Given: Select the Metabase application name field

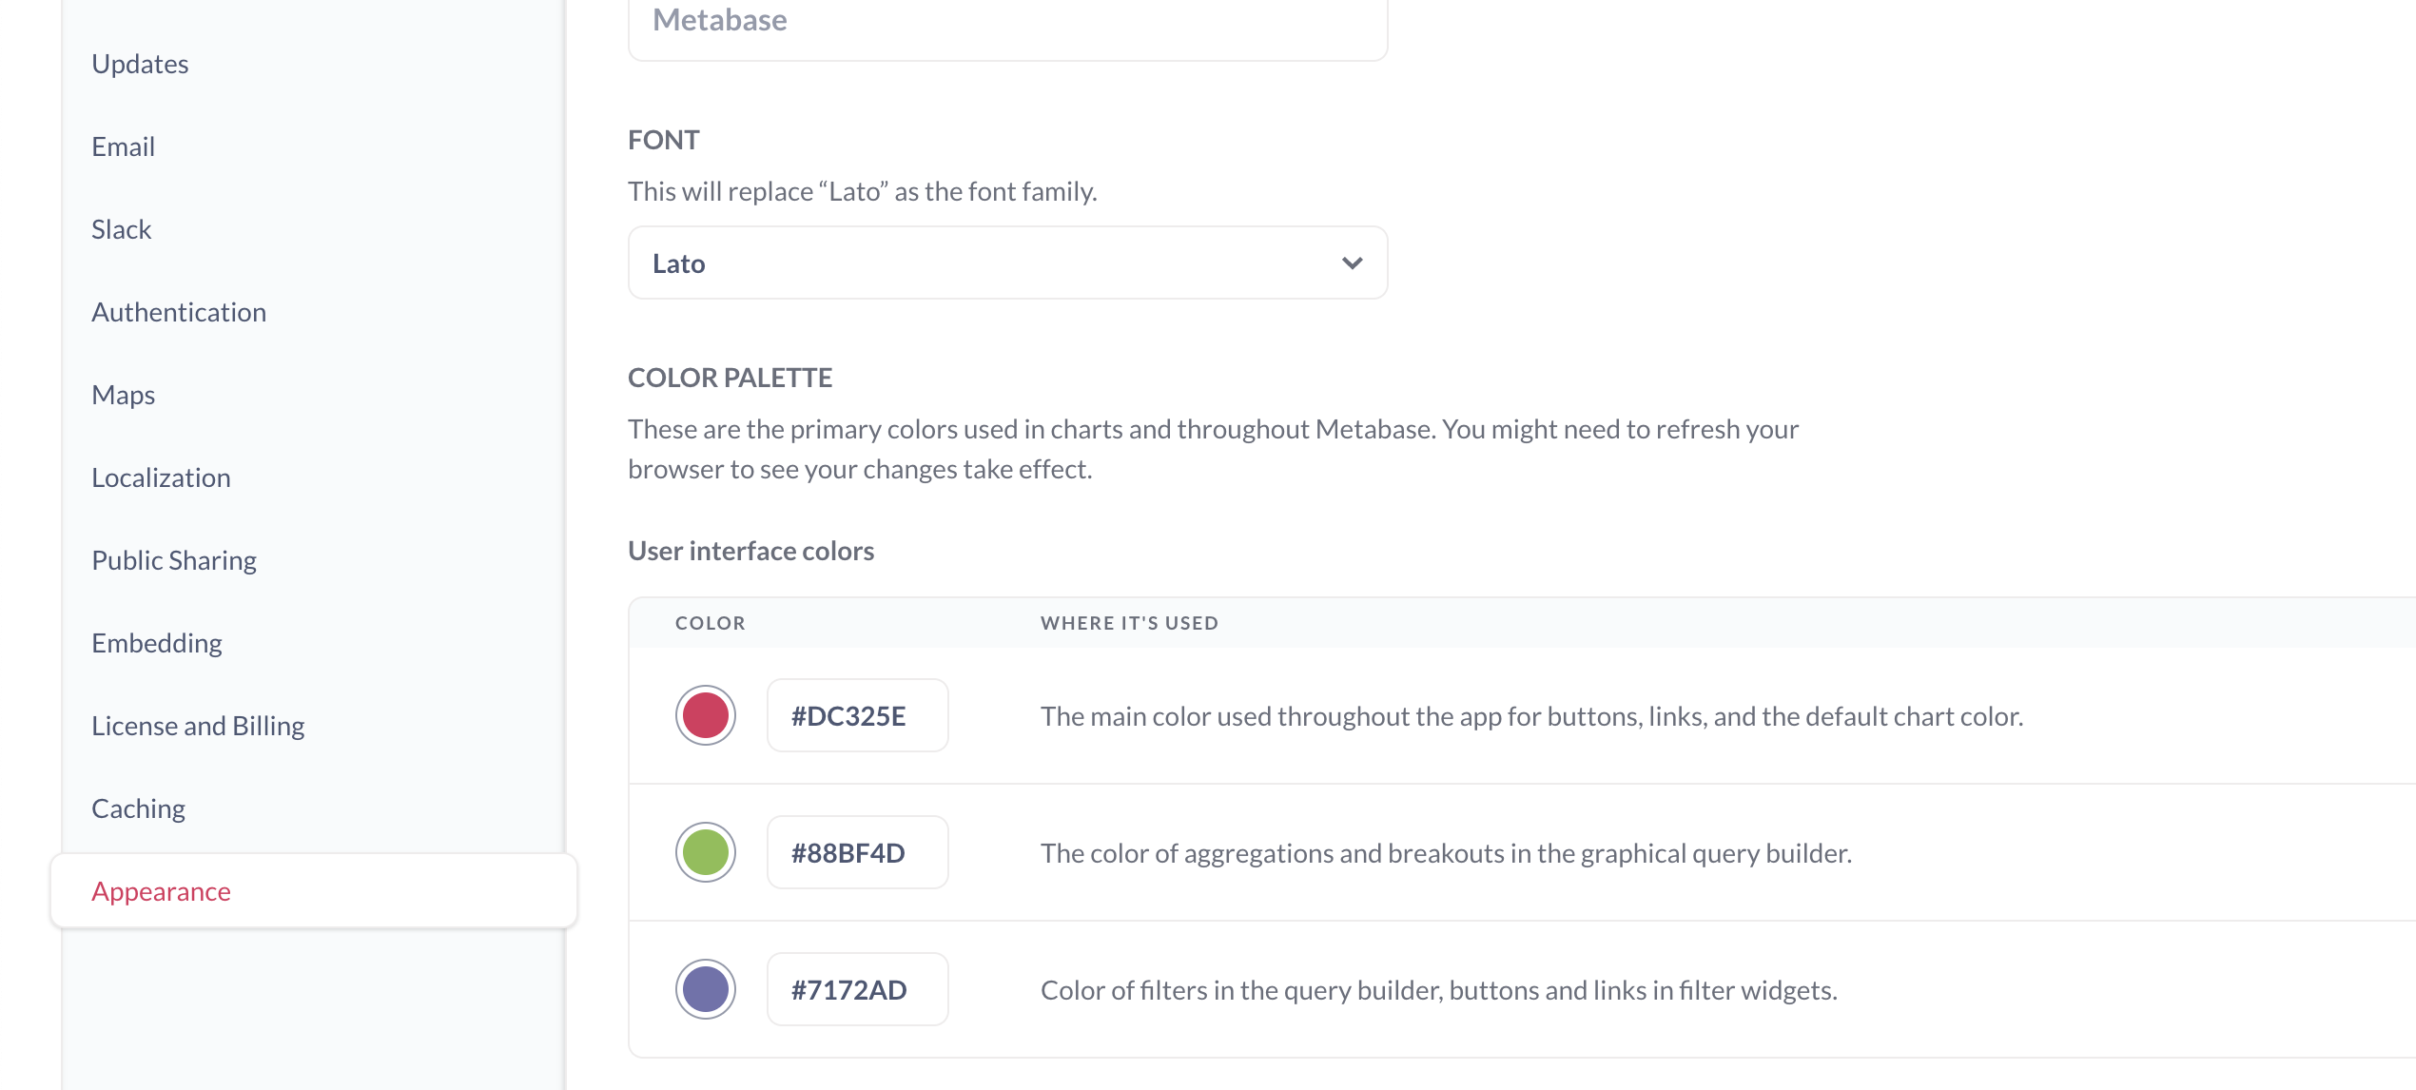Looking at the screenshot, I should [x=1007, y=21].
